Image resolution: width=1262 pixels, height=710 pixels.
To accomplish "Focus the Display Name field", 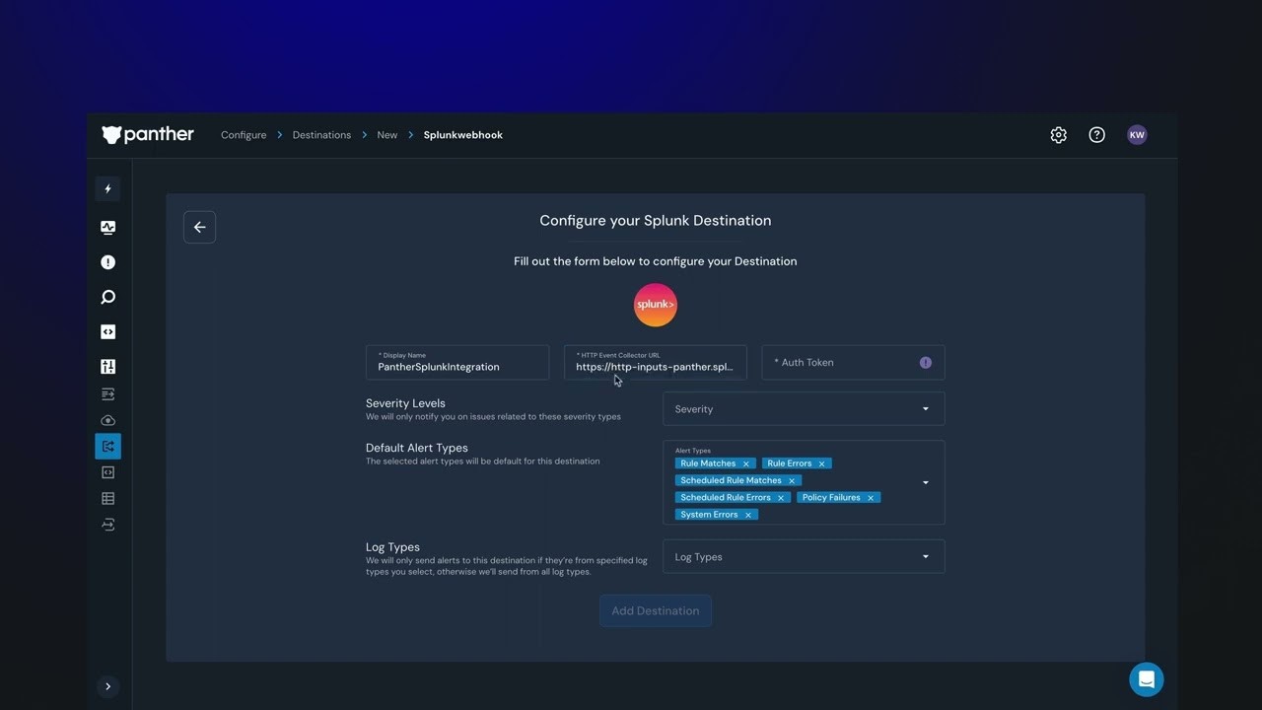I will point(457,363).
